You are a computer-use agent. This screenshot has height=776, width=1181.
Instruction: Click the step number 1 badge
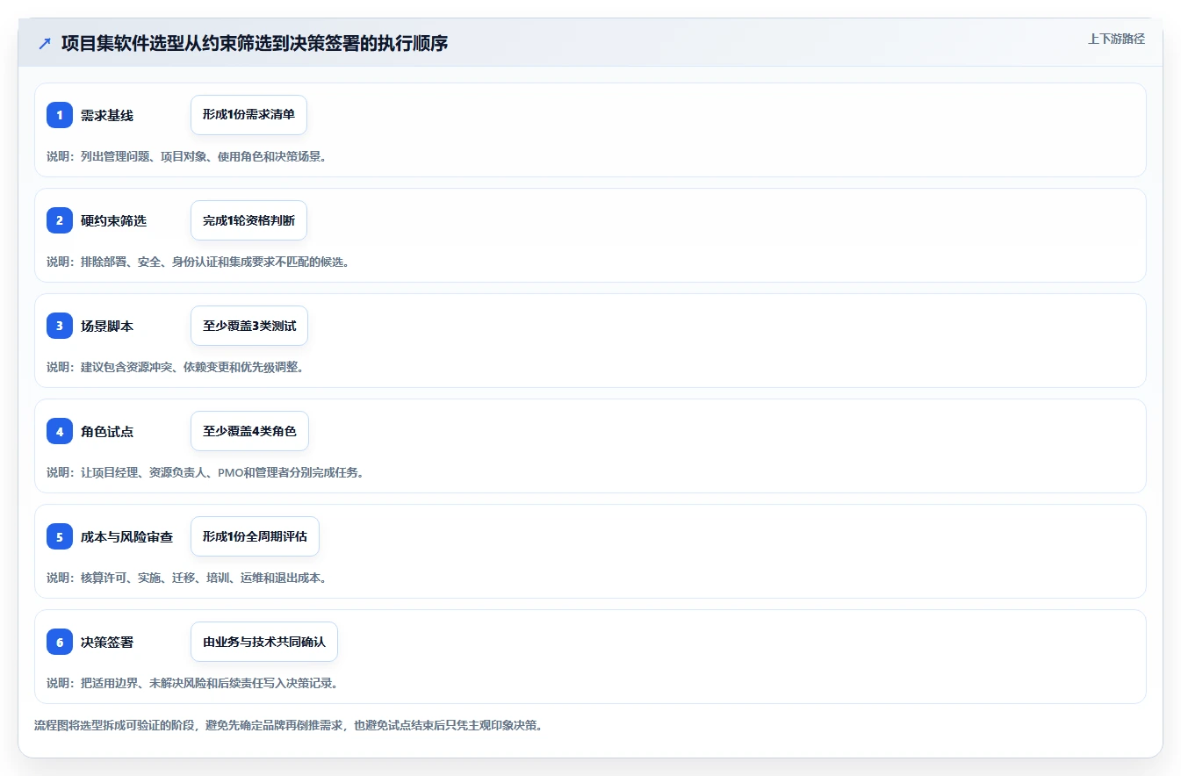tap(60, 115)
